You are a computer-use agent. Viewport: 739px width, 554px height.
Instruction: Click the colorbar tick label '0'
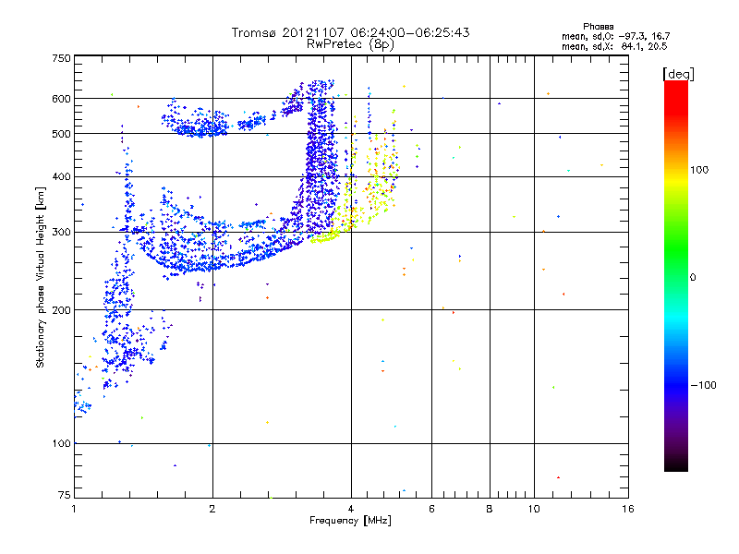[x=693, y=278]
